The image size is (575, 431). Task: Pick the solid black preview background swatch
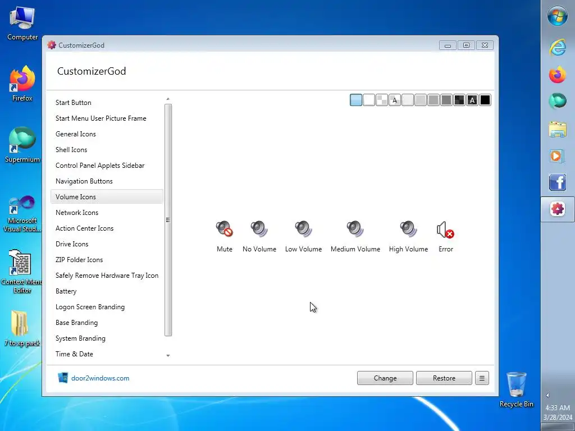click(x=485, y=100)
